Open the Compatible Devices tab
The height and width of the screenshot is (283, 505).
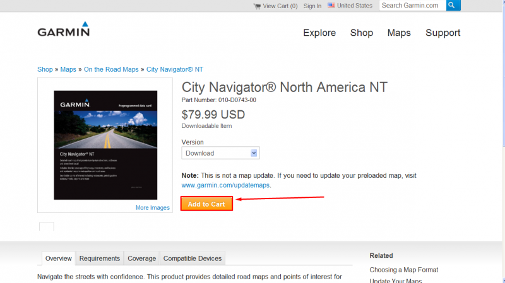(193, 258)
